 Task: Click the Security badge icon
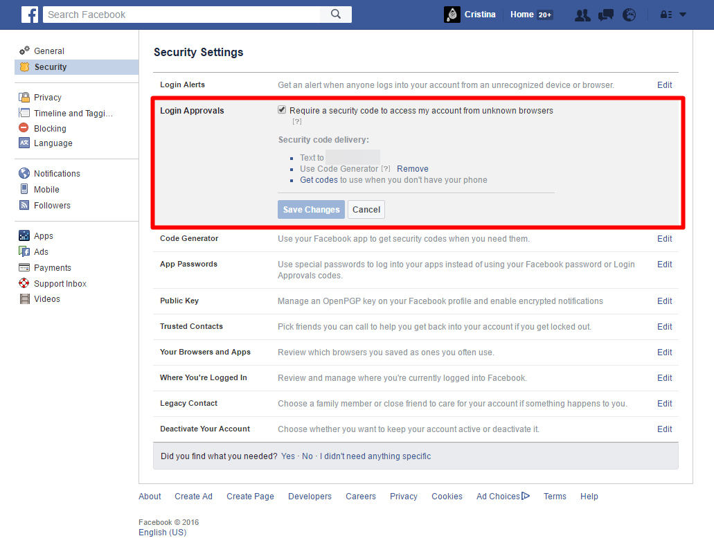pyautogui.click(x=25, y=67)
